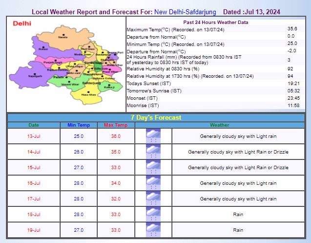Click the 19-Jul rain icon
Image resolution: width=311 pixels, height=243 pixels.
[x=153, y=230]
